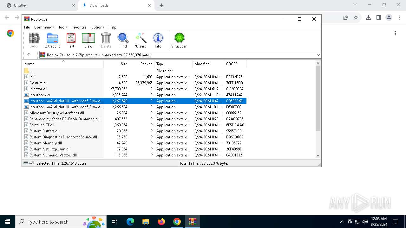The image size is (406, 228).
Task: Open the three-dot menu on Downloads page
Action: pos(395,33)
